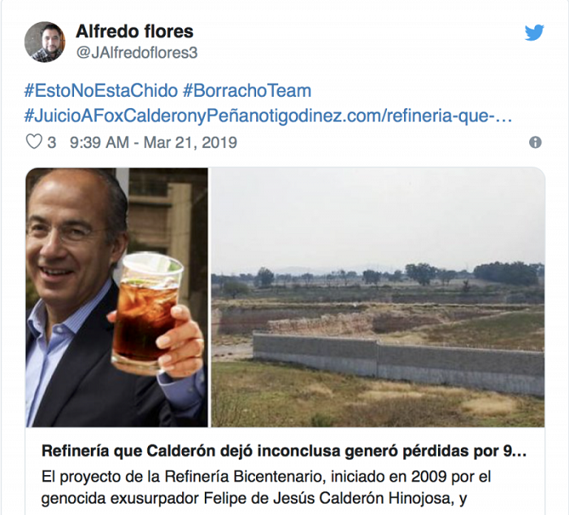Click the glass of dark drink in photo

click(147, 314)
